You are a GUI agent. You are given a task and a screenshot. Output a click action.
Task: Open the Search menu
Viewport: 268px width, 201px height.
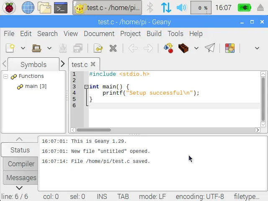point(47,33)
